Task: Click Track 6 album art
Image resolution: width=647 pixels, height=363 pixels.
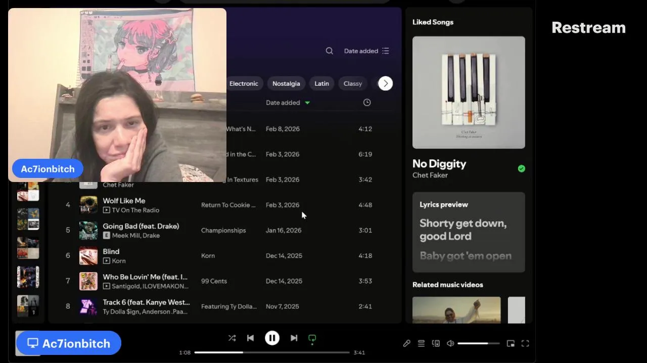Action: (x=88, y=306)
